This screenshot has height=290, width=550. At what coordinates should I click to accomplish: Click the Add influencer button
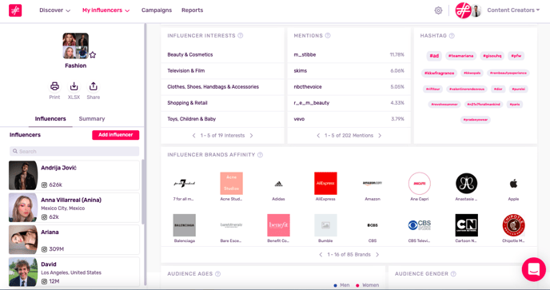[116, 135]
